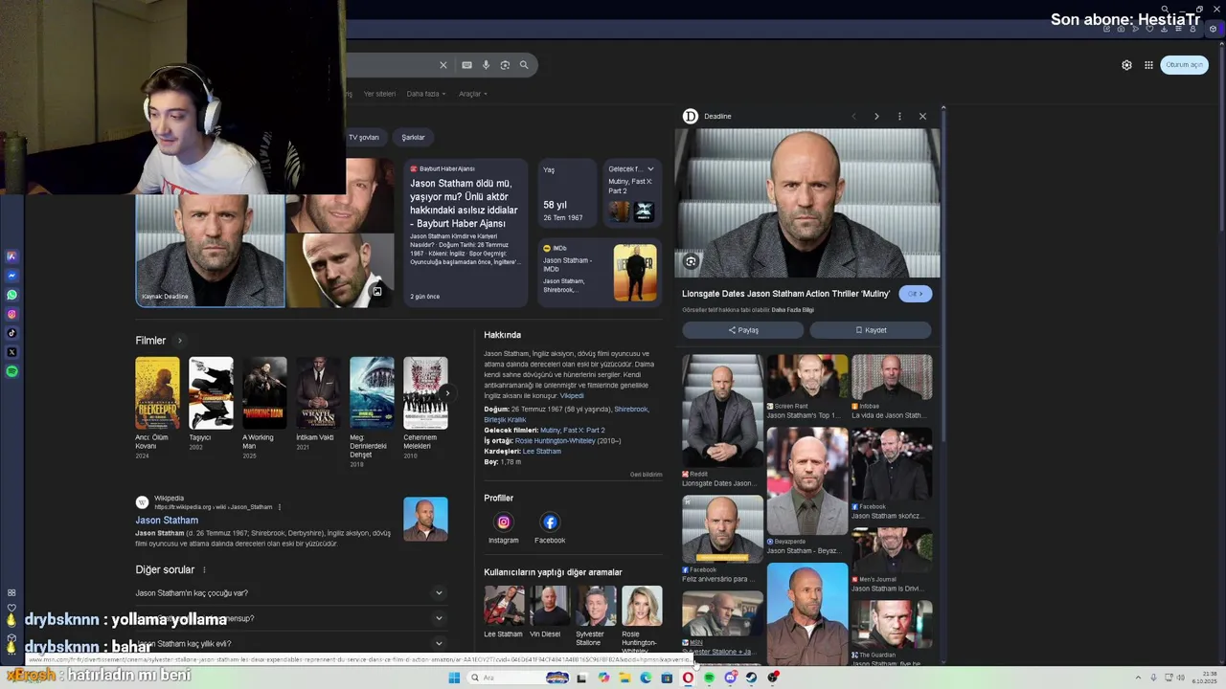The image size is (1226, 689).
Task: Expand the 'kaç yıllık evli' question
Action: (x=290, y=644)
